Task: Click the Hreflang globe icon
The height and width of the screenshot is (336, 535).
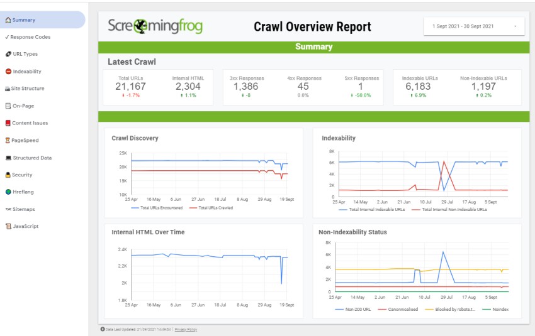Action: pos(9,192)
